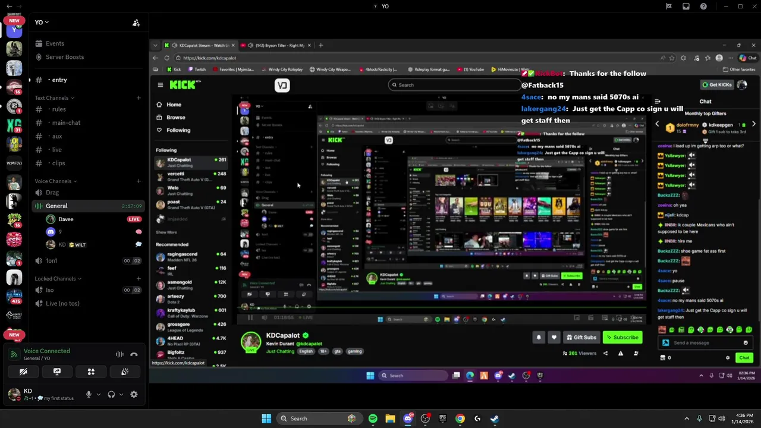Open Steam from the taskbar

pos(495,418)
